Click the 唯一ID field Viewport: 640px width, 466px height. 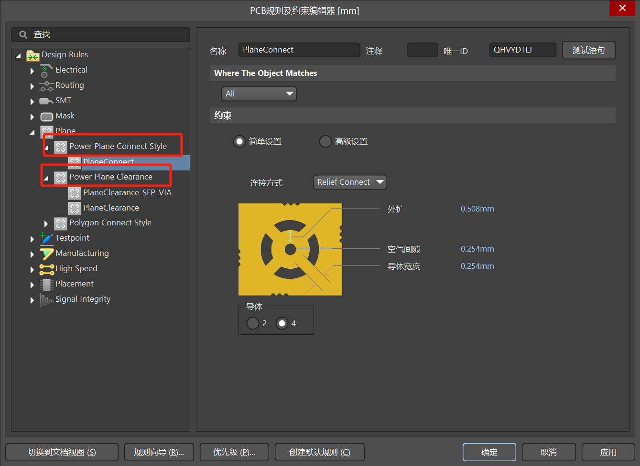[x=523, y=50]
